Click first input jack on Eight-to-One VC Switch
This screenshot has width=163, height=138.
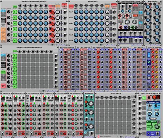pos(140,98)
